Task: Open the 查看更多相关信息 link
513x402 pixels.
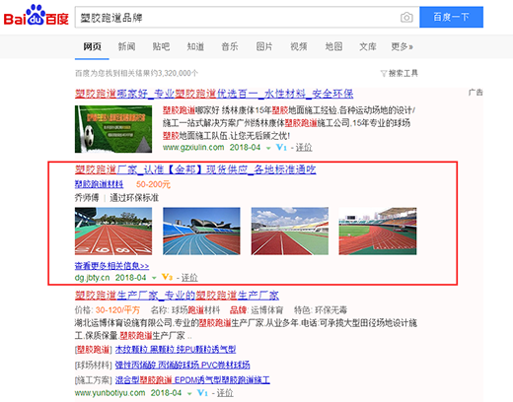Action: point(111,265)
